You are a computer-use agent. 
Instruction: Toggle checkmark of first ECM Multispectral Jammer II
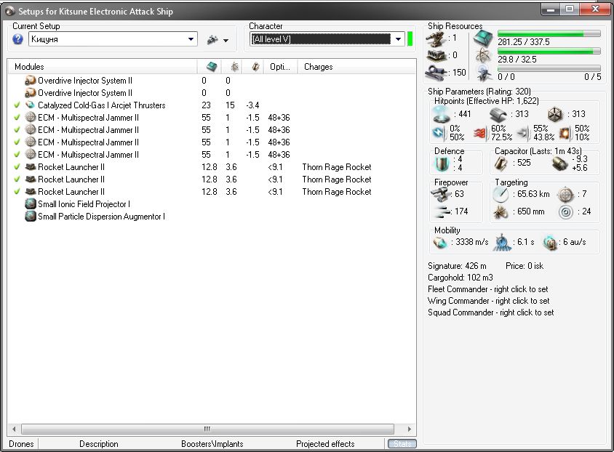point(17,117)
